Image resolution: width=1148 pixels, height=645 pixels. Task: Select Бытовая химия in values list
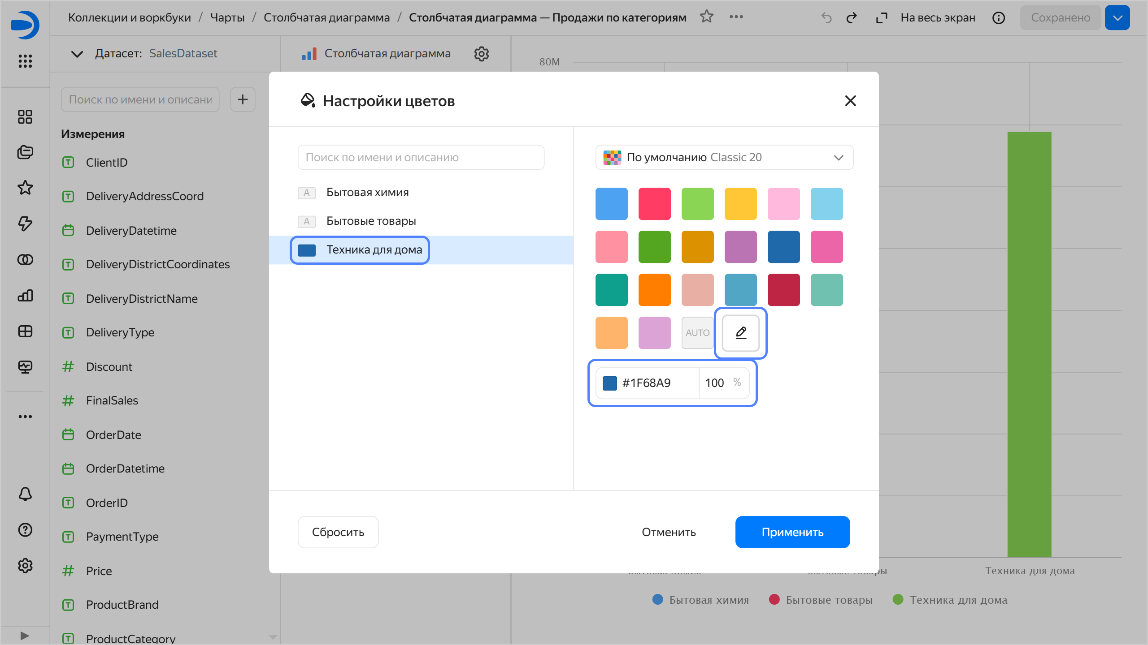pyautogui.click(x=367, y=193)
